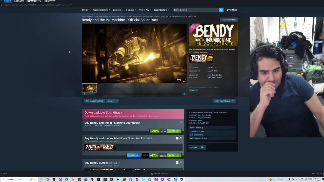
Task: Launch Copilot from the taskbar
Action: 48,179
